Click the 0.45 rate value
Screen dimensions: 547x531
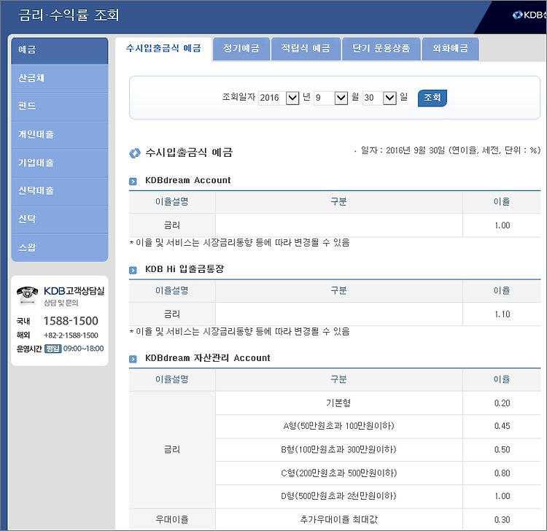click(x=502, y=426)
